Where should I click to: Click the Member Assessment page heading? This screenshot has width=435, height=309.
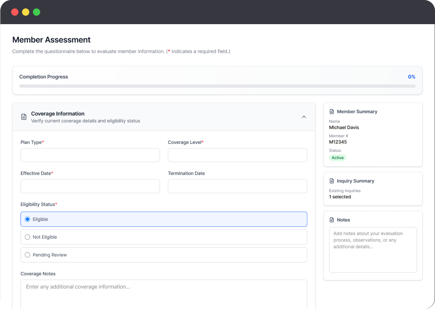tap(52, 40)
